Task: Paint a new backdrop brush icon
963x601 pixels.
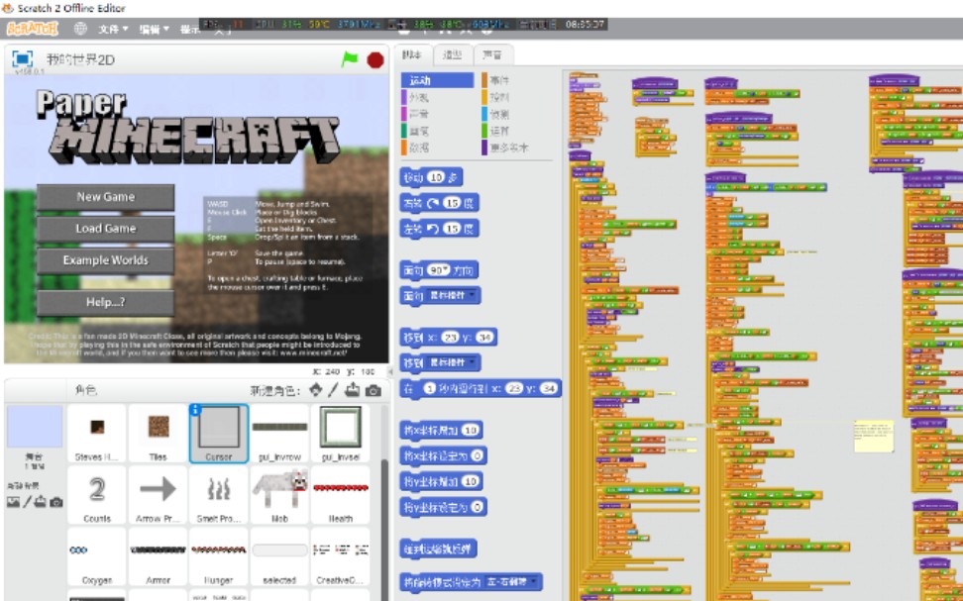Action: coord(27,502)
